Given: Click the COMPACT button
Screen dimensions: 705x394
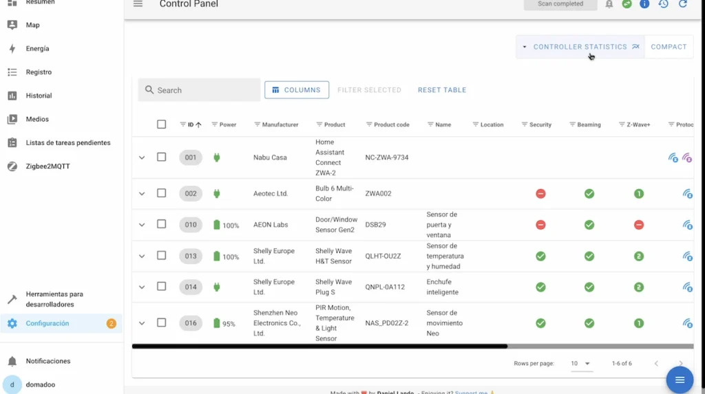Looking at the screenshot, I should click(669, 47).
